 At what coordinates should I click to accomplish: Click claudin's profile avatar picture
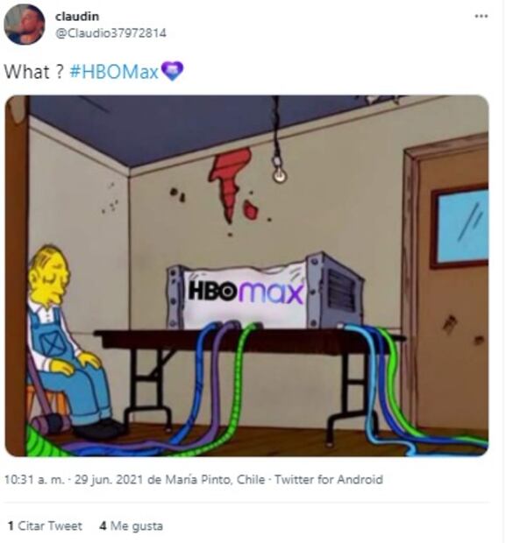point(25,25)
